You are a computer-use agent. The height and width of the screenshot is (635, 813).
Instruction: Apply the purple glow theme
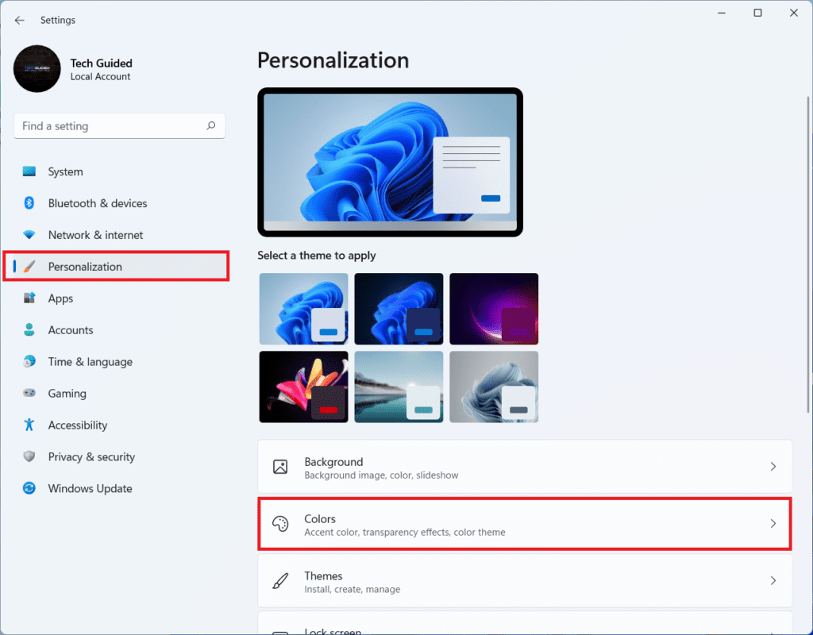[x=494, y=309]
